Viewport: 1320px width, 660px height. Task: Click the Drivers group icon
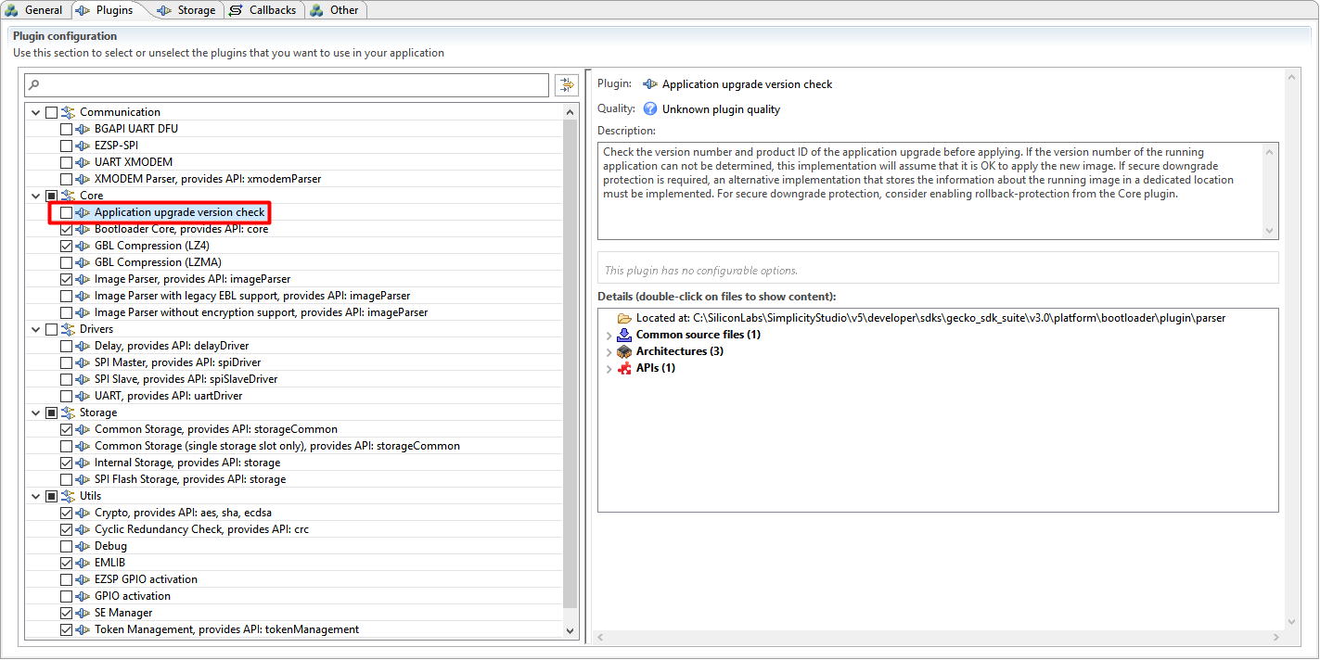(68, 329)
